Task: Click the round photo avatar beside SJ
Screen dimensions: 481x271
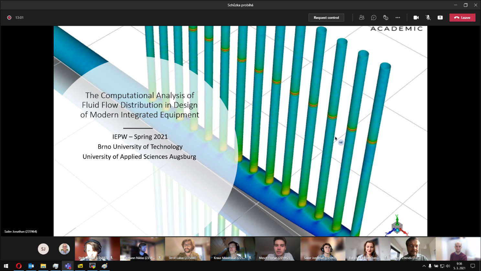Action: [x=64, y=249]
